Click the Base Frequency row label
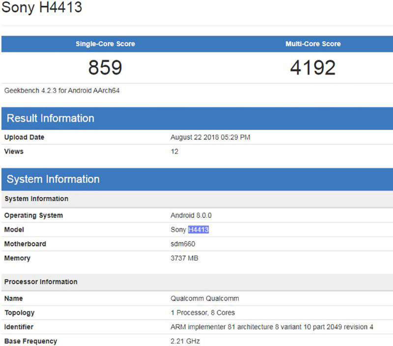The width and height of the screenshot is (393, 346). (30, 341)
